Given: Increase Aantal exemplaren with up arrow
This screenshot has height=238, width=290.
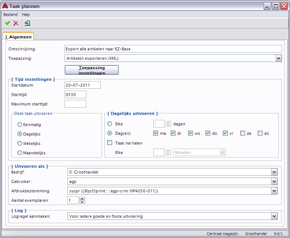Looking at the screenshot, I should click(82, 199).
